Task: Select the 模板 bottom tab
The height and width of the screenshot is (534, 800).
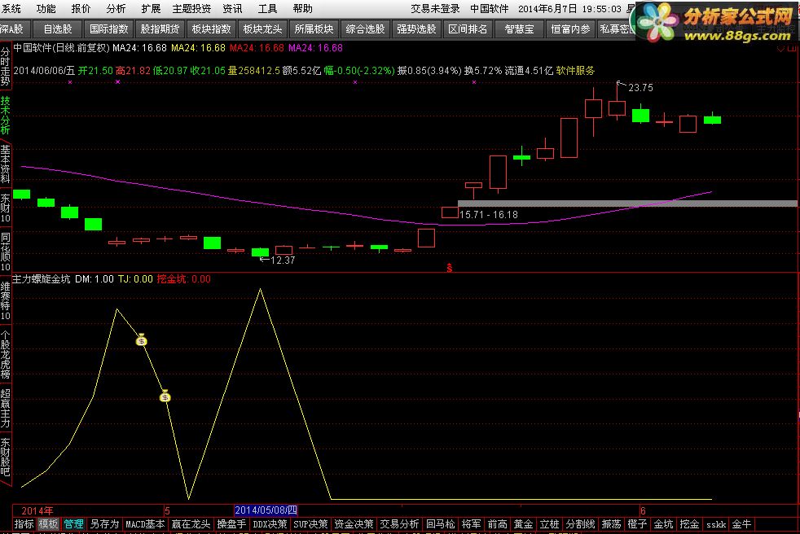Action: [48, 523]
